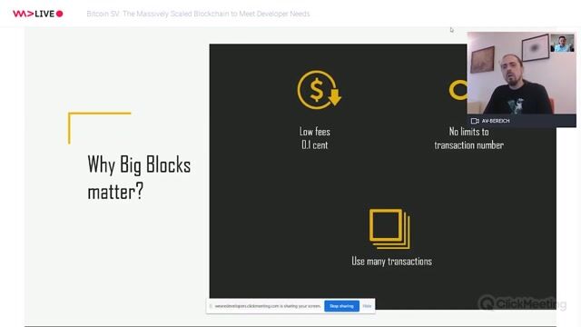Click 'No limits to transaction number' text
The image size is (581, 327).
click(468, 138)
